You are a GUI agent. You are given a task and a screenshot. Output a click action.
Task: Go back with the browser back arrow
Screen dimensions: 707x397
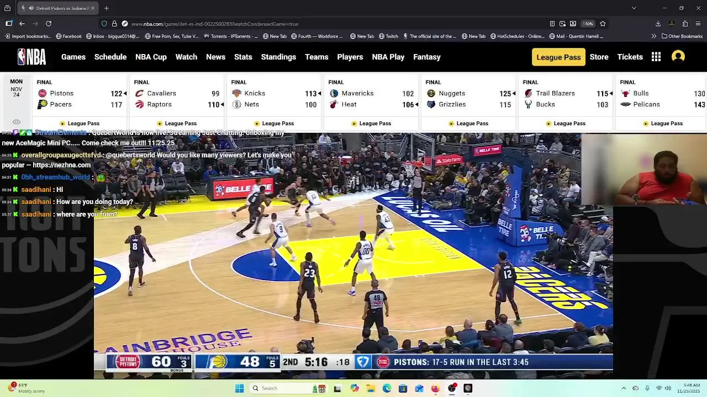tap(22, 24)
